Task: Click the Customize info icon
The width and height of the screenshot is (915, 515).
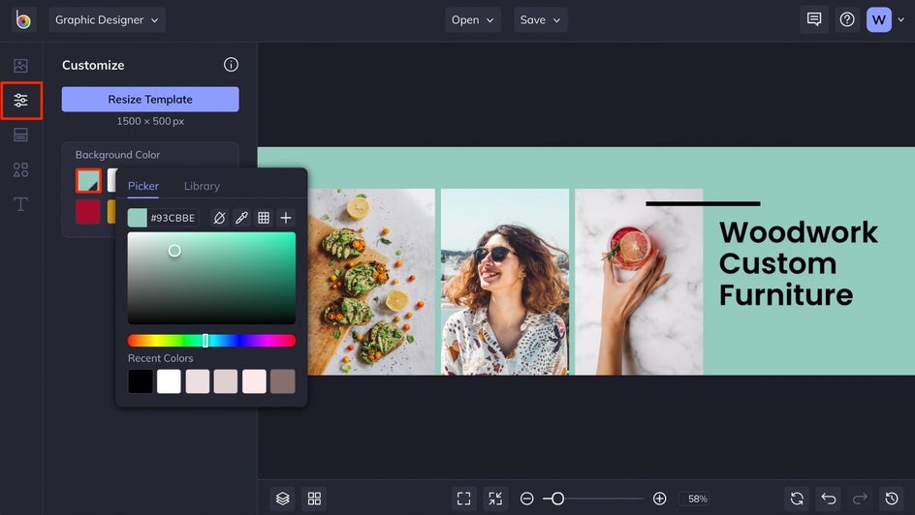Action: tap(231, 65)
